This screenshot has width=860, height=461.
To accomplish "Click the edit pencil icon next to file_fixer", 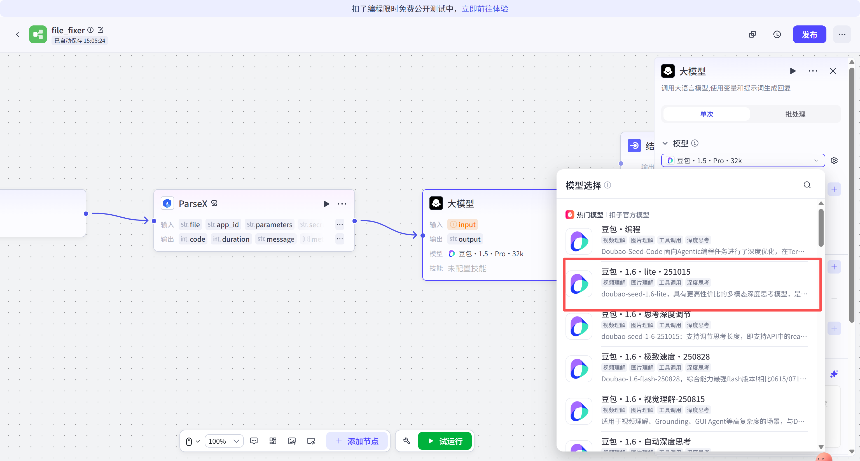I will (101, 30).
